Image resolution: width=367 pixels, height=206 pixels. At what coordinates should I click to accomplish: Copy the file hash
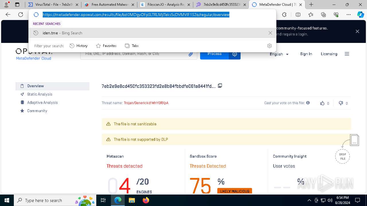[220, 86]
